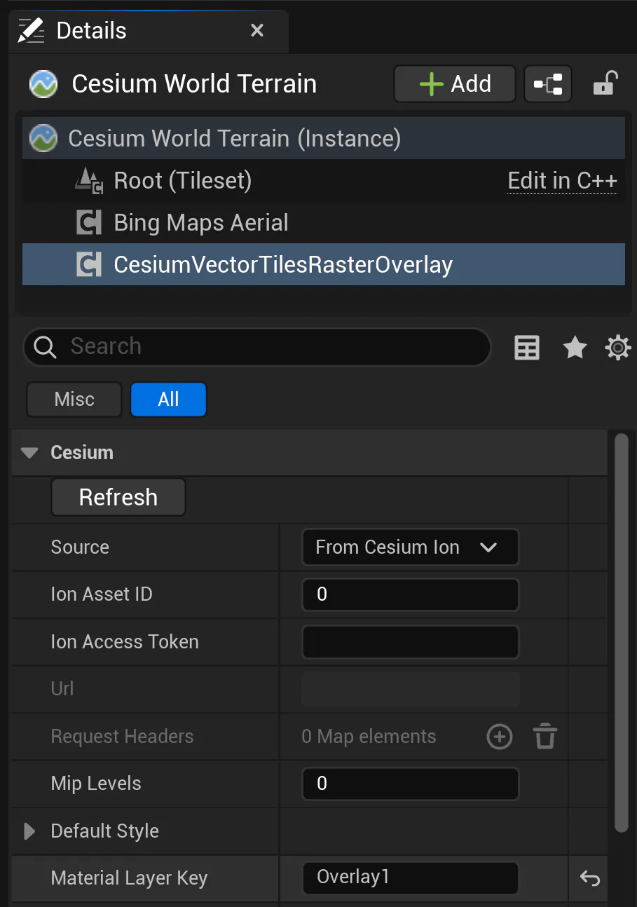Select the Misc category filter
637x907 pixels.
[x=74, y=400]
